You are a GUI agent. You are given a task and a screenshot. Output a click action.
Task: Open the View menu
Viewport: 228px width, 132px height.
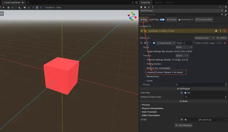(x=59, y=8)
